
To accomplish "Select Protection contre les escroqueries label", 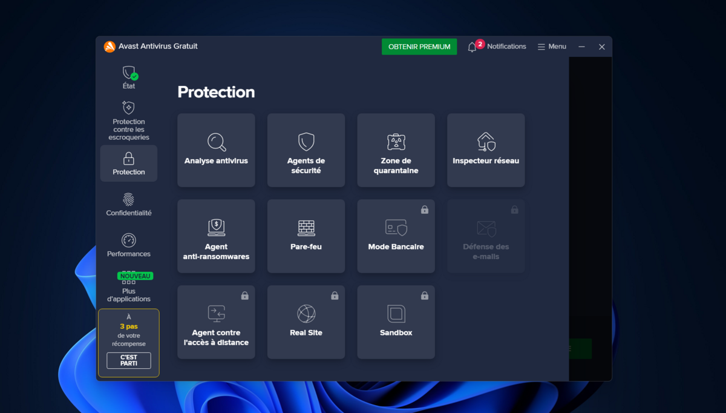I will click(x=129, y=130).
